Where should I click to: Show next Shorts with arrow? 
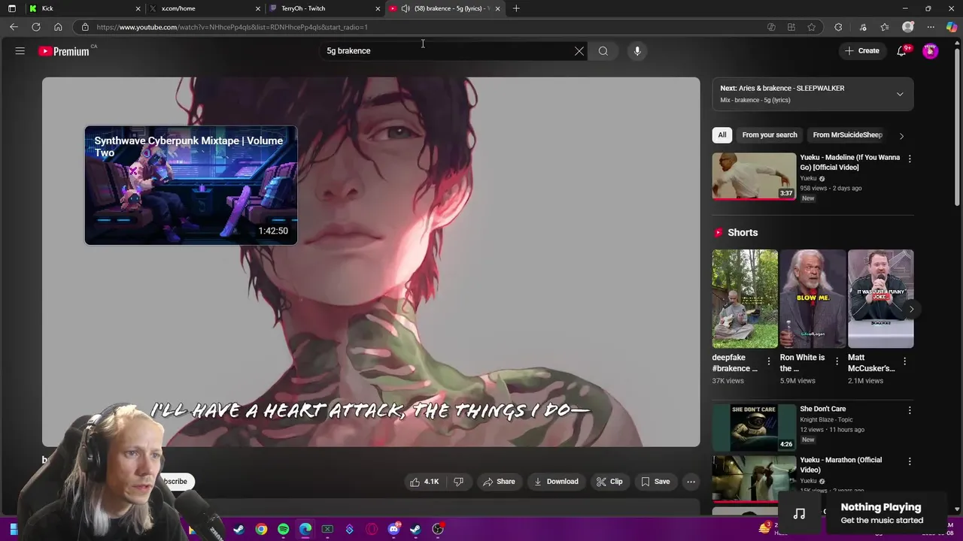click(x=911, y=309)
